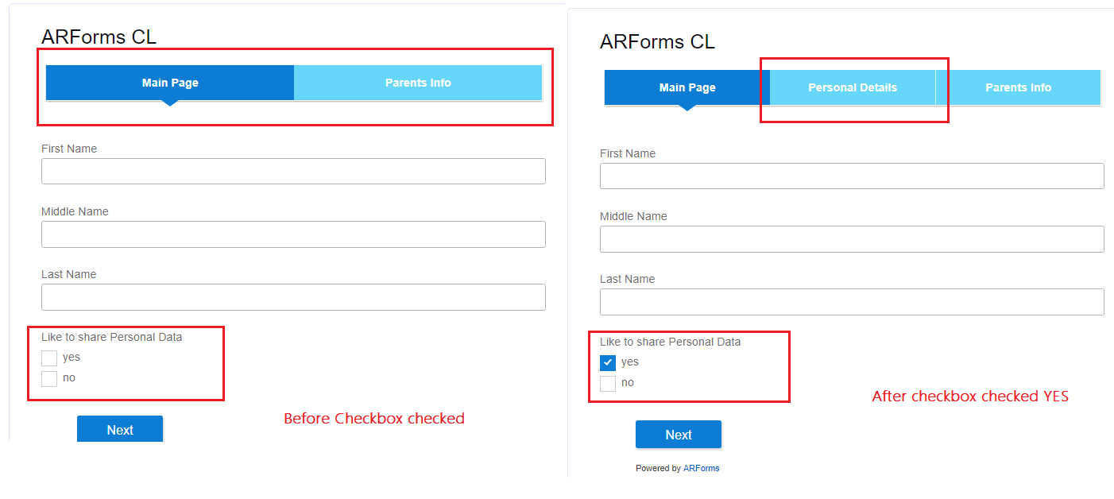
Task: Focus First Name field in the two-tab form
Action: pos(293,172)
